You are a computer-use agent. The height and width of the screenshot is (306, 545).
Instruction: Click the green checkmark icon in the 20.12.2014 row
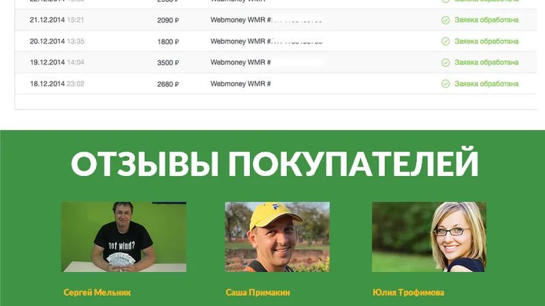pyautogui.click(x=446, y=41)
